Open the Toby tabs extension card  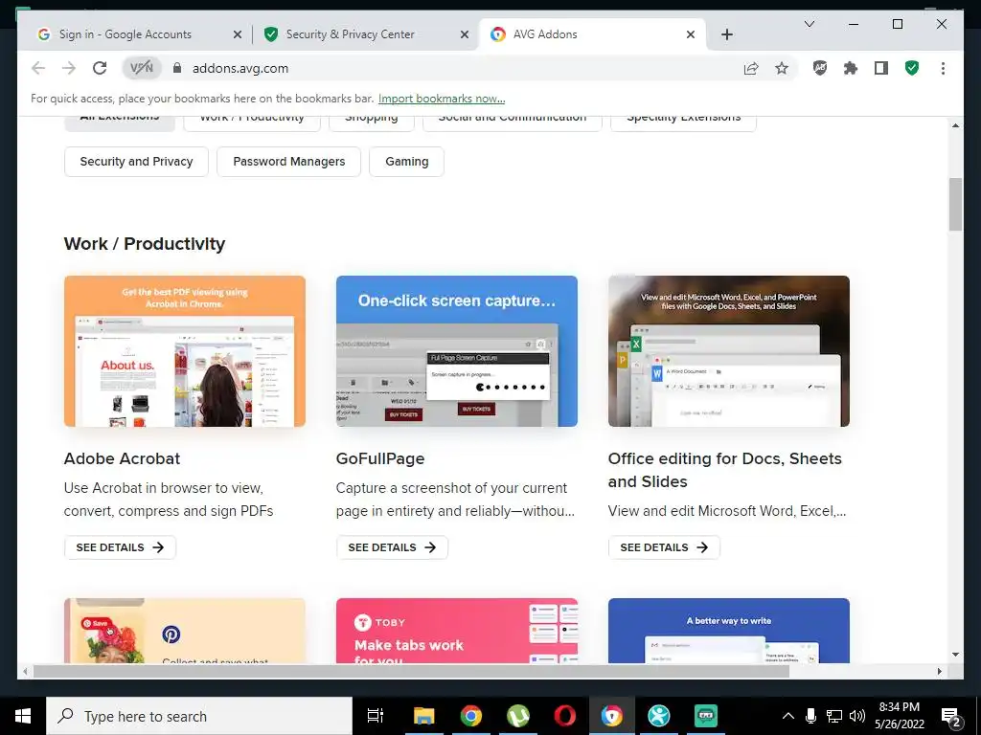pyautogui.click(x=457, y=631)
